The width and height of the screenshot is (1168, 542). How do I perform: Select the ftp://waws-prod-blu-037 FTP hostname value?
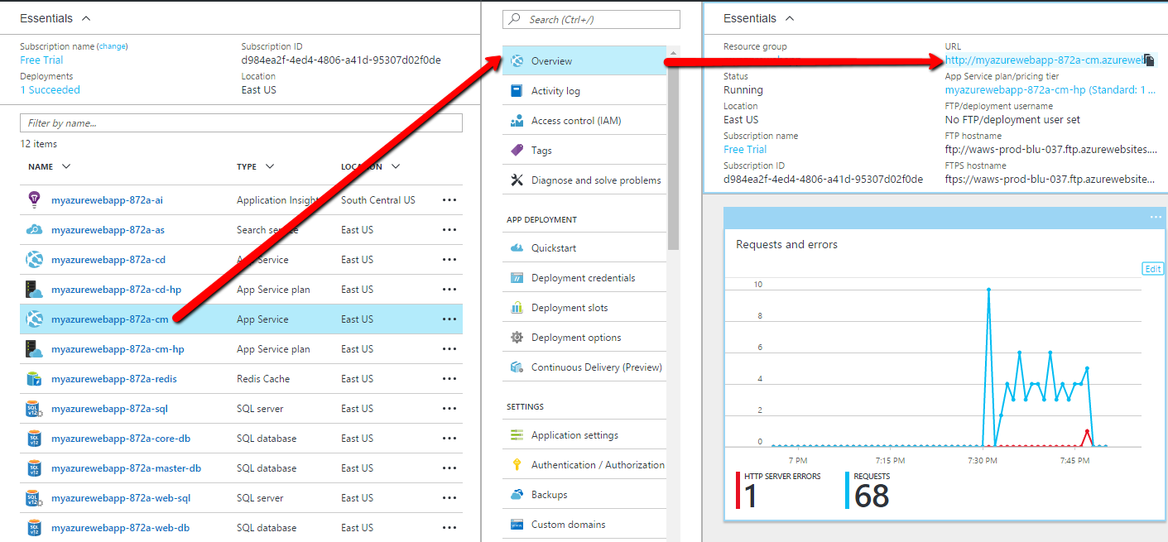point(1051,150)
